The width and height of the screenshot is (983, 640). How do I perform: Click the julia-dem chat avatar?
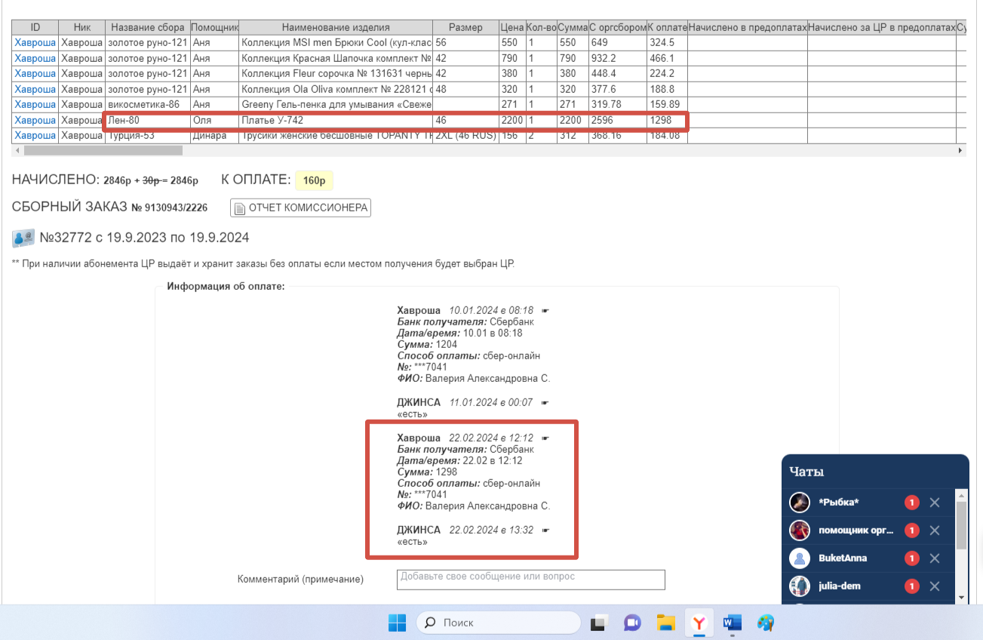pos(800,586)
